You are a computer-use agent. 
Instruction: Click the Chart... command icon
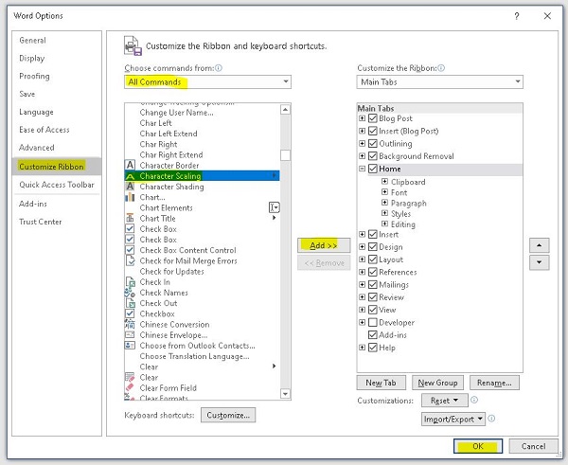click(x=130, y=197)
